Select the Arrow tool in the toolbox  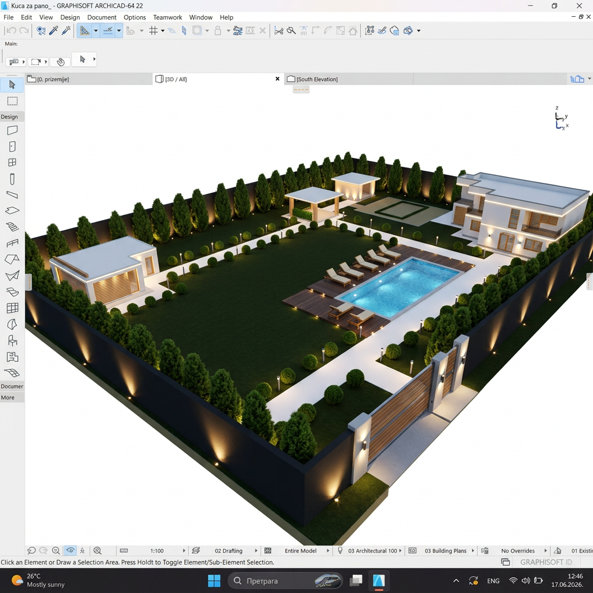[x=12, y=85]
